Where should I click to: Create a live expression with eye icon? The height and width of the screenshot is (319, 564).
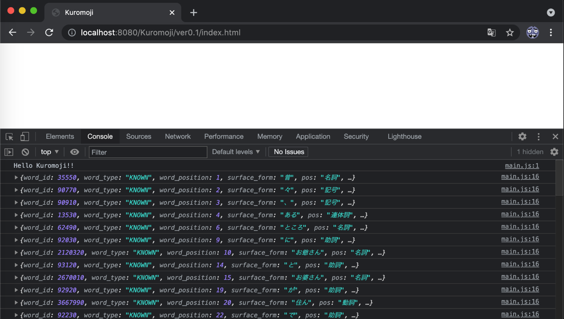pyautogui.click(x=75, y=152)
